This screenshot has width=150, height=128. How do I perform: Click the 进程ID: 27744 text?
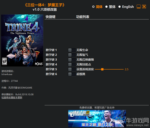click(x=9, y=81)
